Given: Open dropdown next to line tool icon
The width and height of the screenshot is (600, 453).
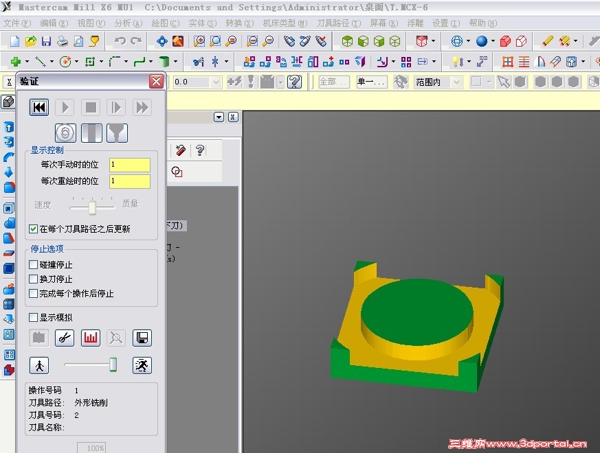Looking at the screenshot, I should (x=52, y=62).
